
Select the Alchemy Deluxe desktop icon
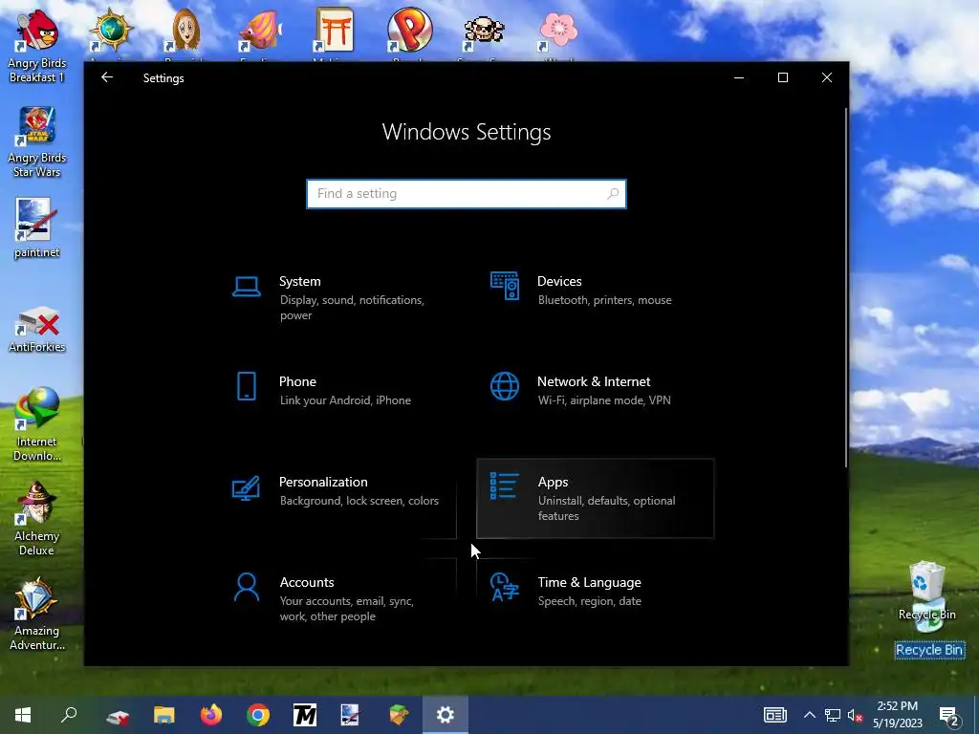(36, 519)
